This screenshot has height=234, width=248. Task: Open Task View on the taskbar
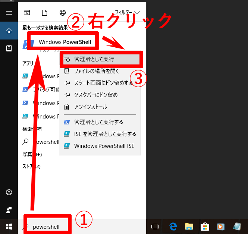155,227
